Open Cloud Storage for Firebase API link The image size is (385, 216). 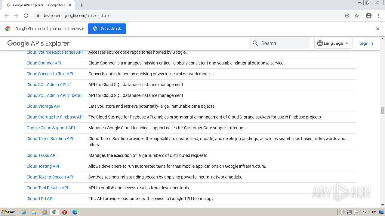55,117
